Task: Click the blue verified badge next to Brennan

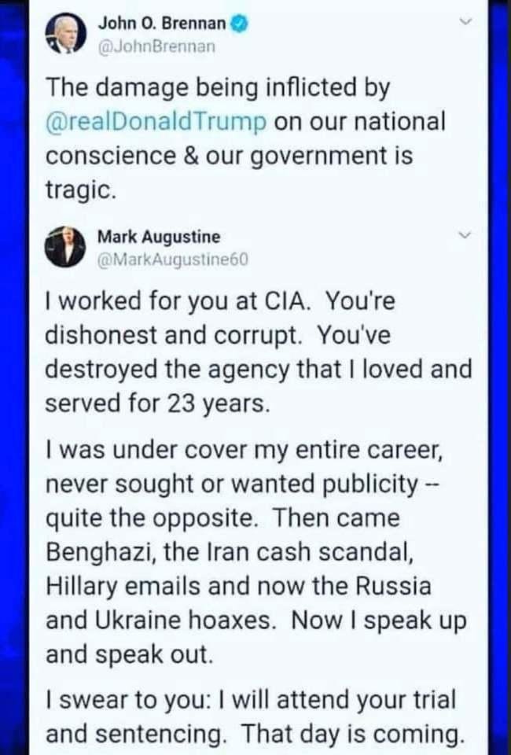Action: (240, 23)
